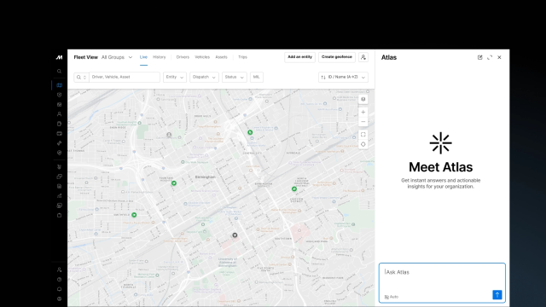Toggle the MIL filter
Screen dimensions: 546x307
[x=257, y=78]
